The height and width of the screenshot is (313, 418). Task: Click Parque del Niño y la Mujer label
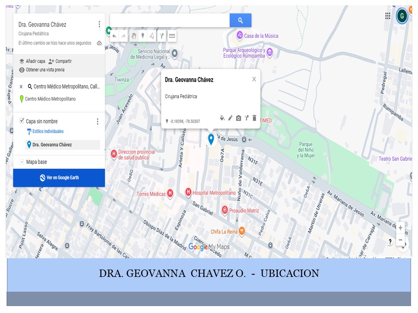(x=306, y=150)
